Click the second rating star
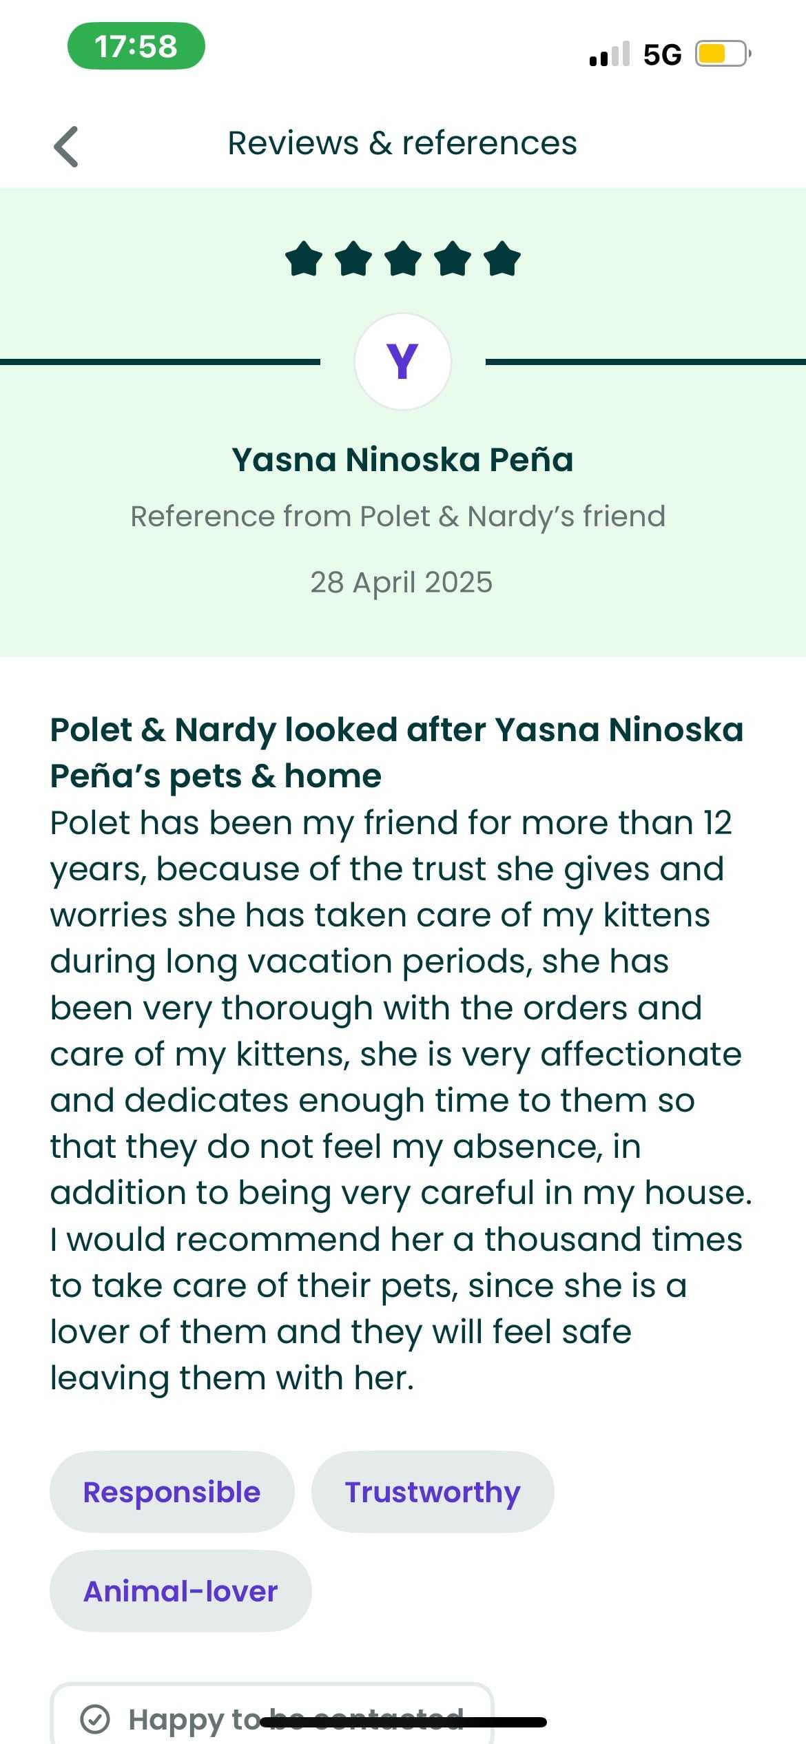Viewport: 806px width, 1744px height. (x=353, y=259)
